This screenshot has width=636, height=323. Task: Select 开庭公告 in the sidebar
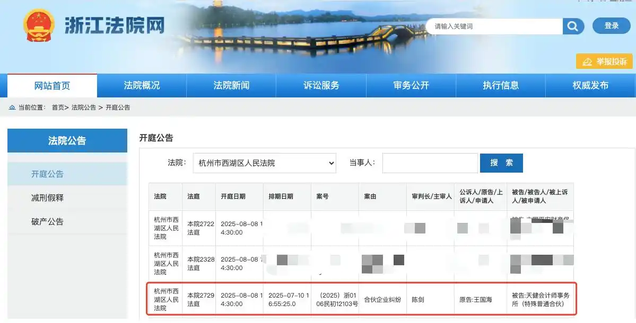click(47, 174)
